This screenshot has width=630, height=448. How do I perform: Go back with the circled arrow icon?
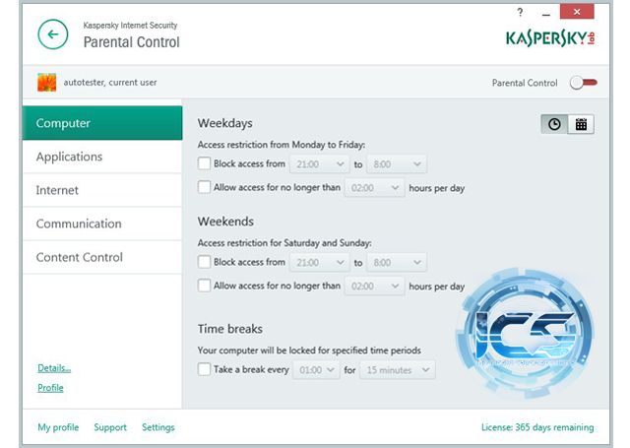[52, 34]
